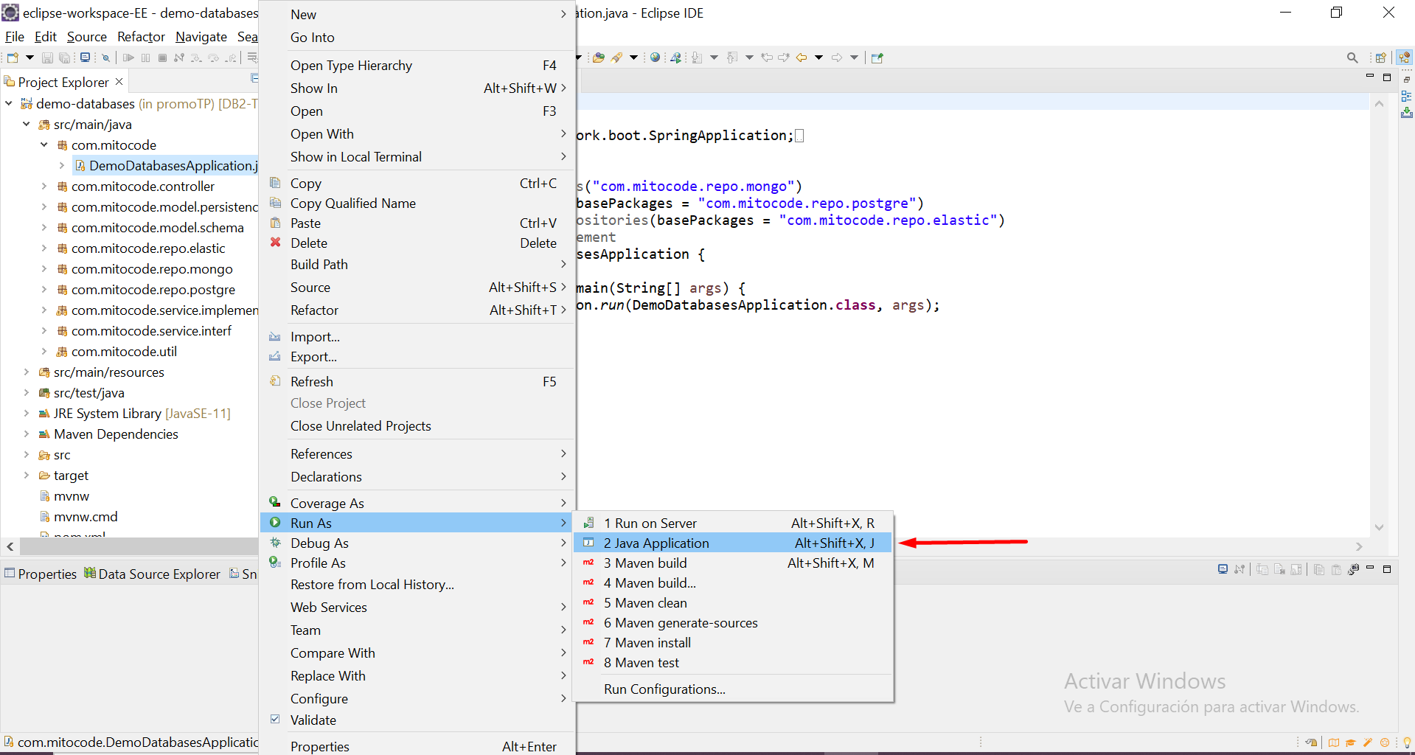Screen dimensions: 1415x755
Task: Open the Terminal toolbar icon
Action: coord(86,58)
